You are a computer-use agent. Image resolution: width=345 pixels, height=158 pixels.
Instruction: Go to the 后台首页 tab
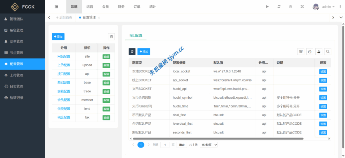click(x=64, y=18)
